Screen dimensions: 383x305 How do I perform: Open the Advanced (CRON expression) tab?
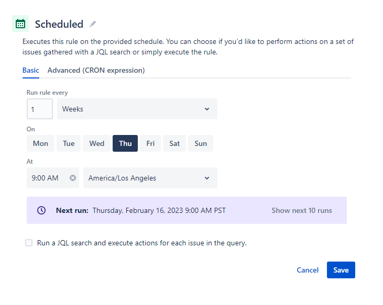[x=96, y=70]
